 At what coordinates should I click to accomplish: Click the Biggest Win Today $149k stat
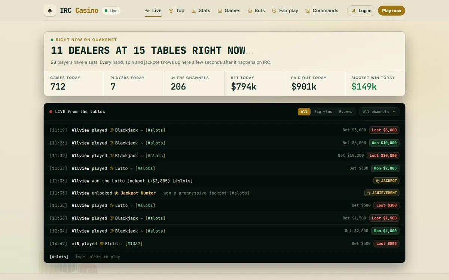(x=375, y=83)
